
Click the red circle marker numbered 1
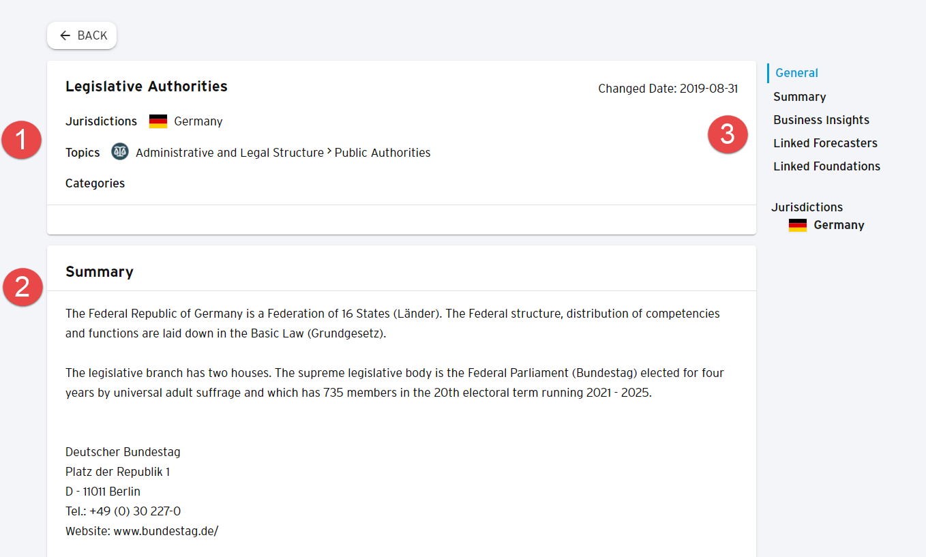(x=22, y=140)
